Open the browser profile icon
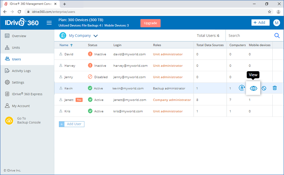 coord(278,12)
